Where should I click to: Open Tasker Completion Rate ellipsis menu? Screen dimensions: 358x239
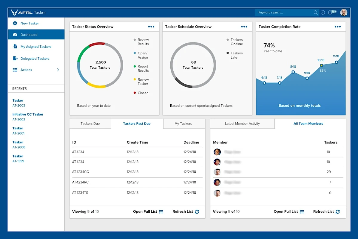point(337,27)
